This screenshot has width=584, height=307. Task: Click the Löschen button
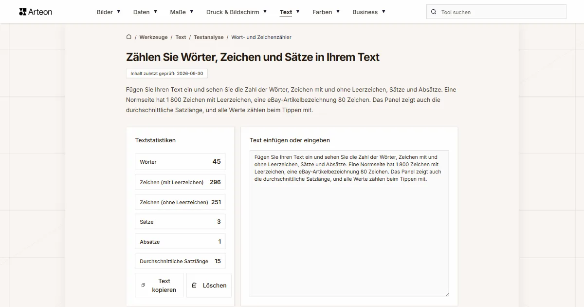[x=209, y=285]
